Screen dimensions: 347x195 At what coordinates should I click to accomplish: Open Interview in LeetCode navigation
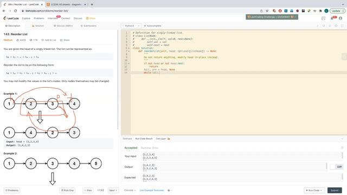click(x=53, y=18)
